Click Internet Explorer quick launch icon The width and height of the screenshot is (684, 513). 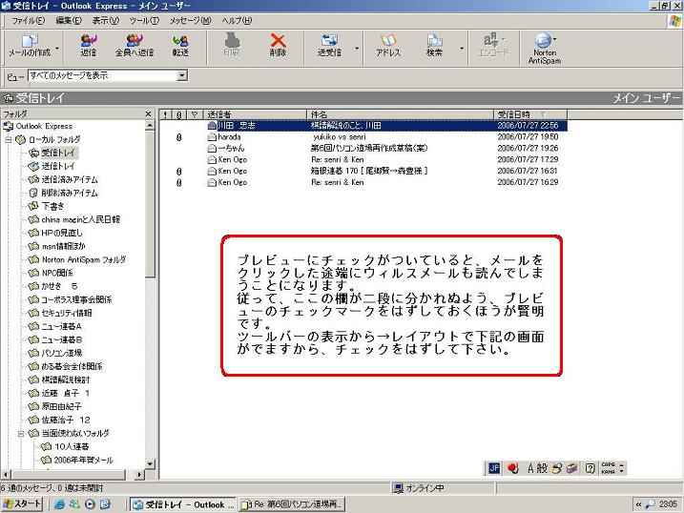click(x=59, y=504)
